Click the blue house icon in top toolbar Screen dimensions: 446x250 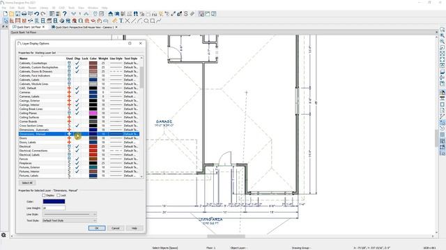tap(110, 14)
